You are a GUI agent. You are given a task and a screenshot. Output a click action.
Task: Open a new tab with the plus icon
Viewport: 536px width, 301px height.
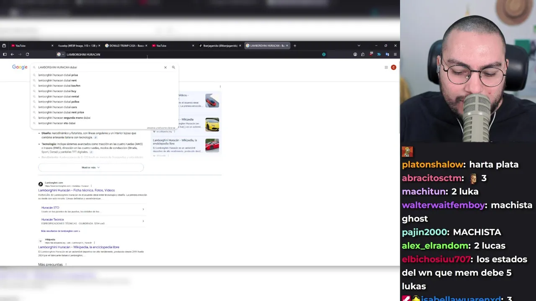(295, 46)
